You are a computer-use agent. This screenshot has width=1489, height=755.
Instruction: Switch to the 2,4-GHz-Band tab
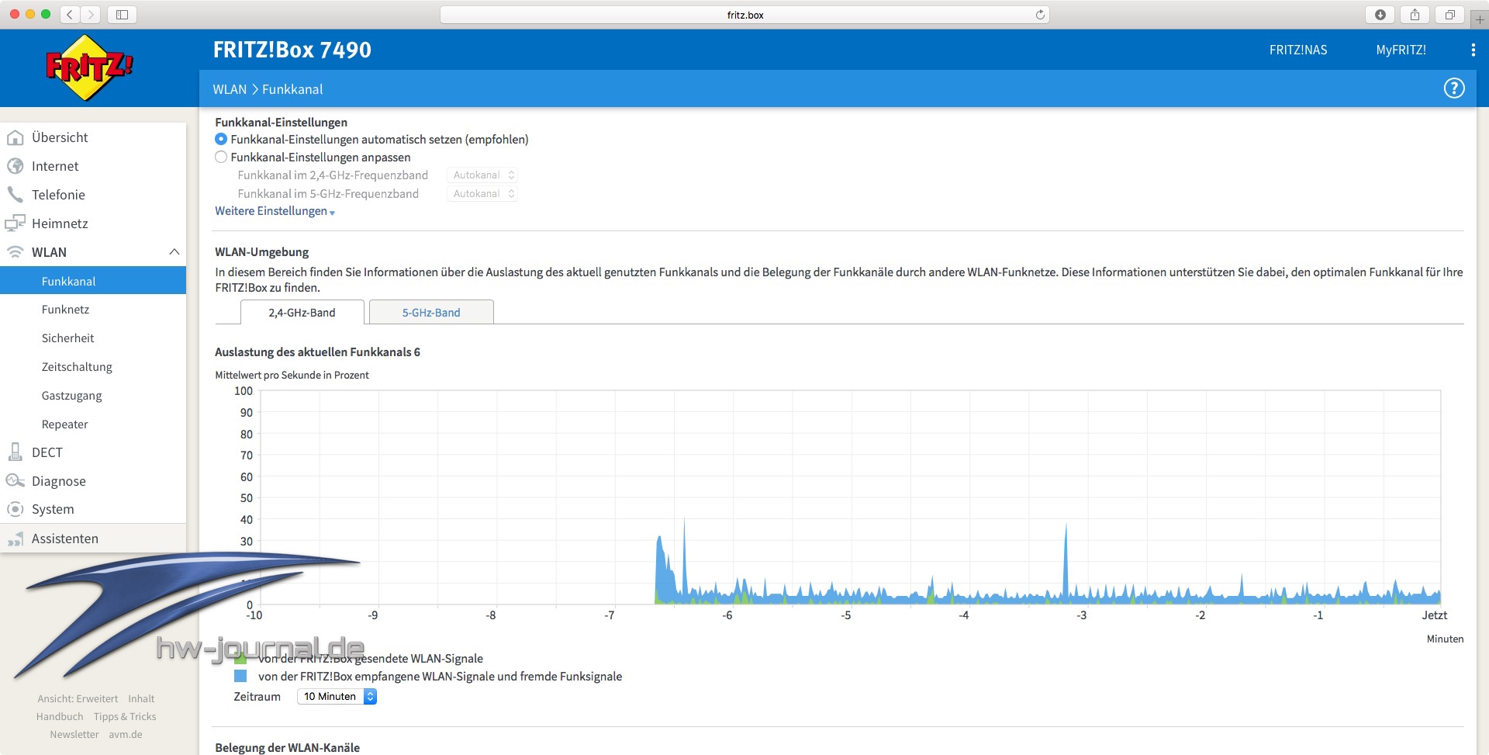coord(302,313)
